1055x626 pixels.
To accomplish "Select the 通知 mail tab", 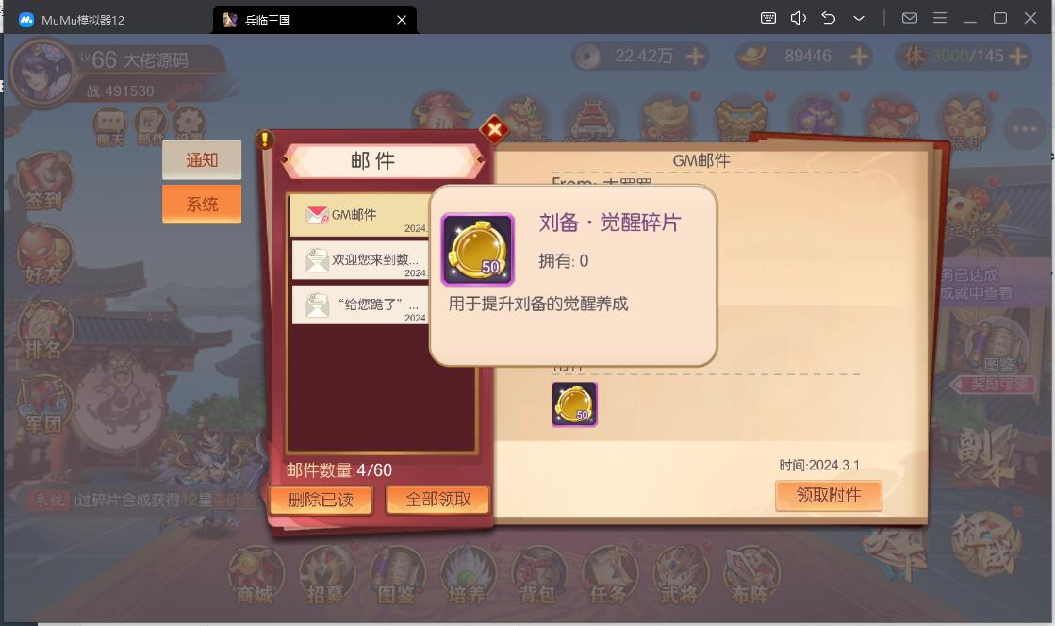I will tap(201, 159).
